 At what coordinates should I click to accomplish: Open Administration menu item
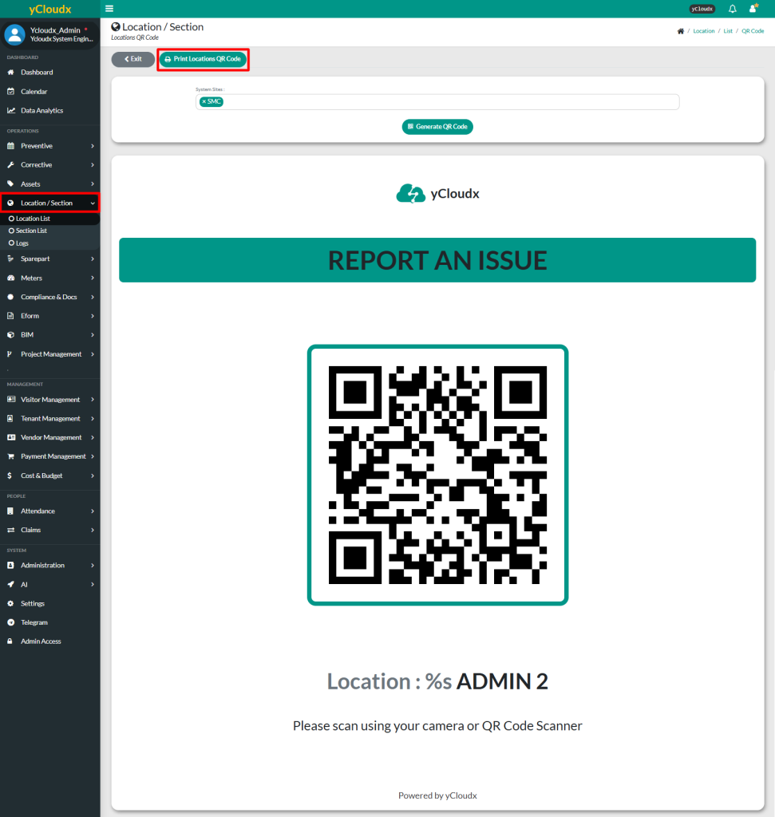50,566
